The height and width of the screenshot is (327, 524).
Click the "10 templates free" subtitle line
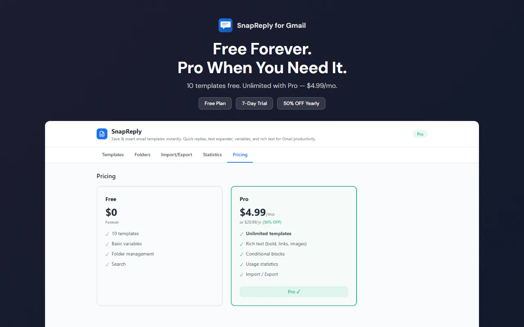[262, 86]
